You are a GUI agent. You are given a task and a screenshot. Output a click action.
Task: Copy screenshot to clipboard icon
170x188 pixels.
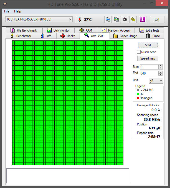click(116, 19)
